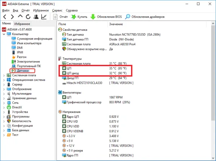
Task: Click the up-level arrow toolbar icon
Action: point(20,17)
